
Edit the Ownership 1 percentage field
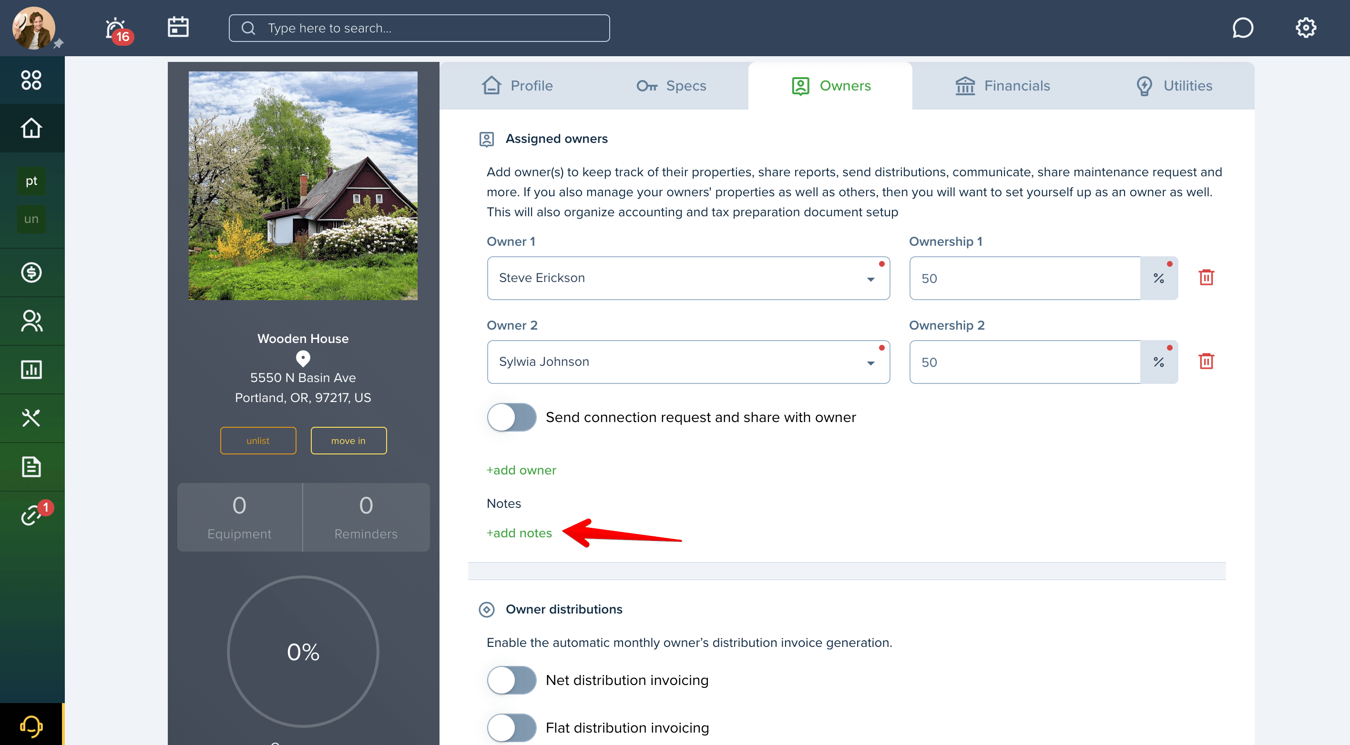(x=1024, y=278)
